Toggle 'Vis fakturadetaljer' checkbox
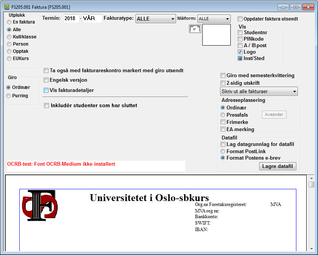 click(46, 90)
